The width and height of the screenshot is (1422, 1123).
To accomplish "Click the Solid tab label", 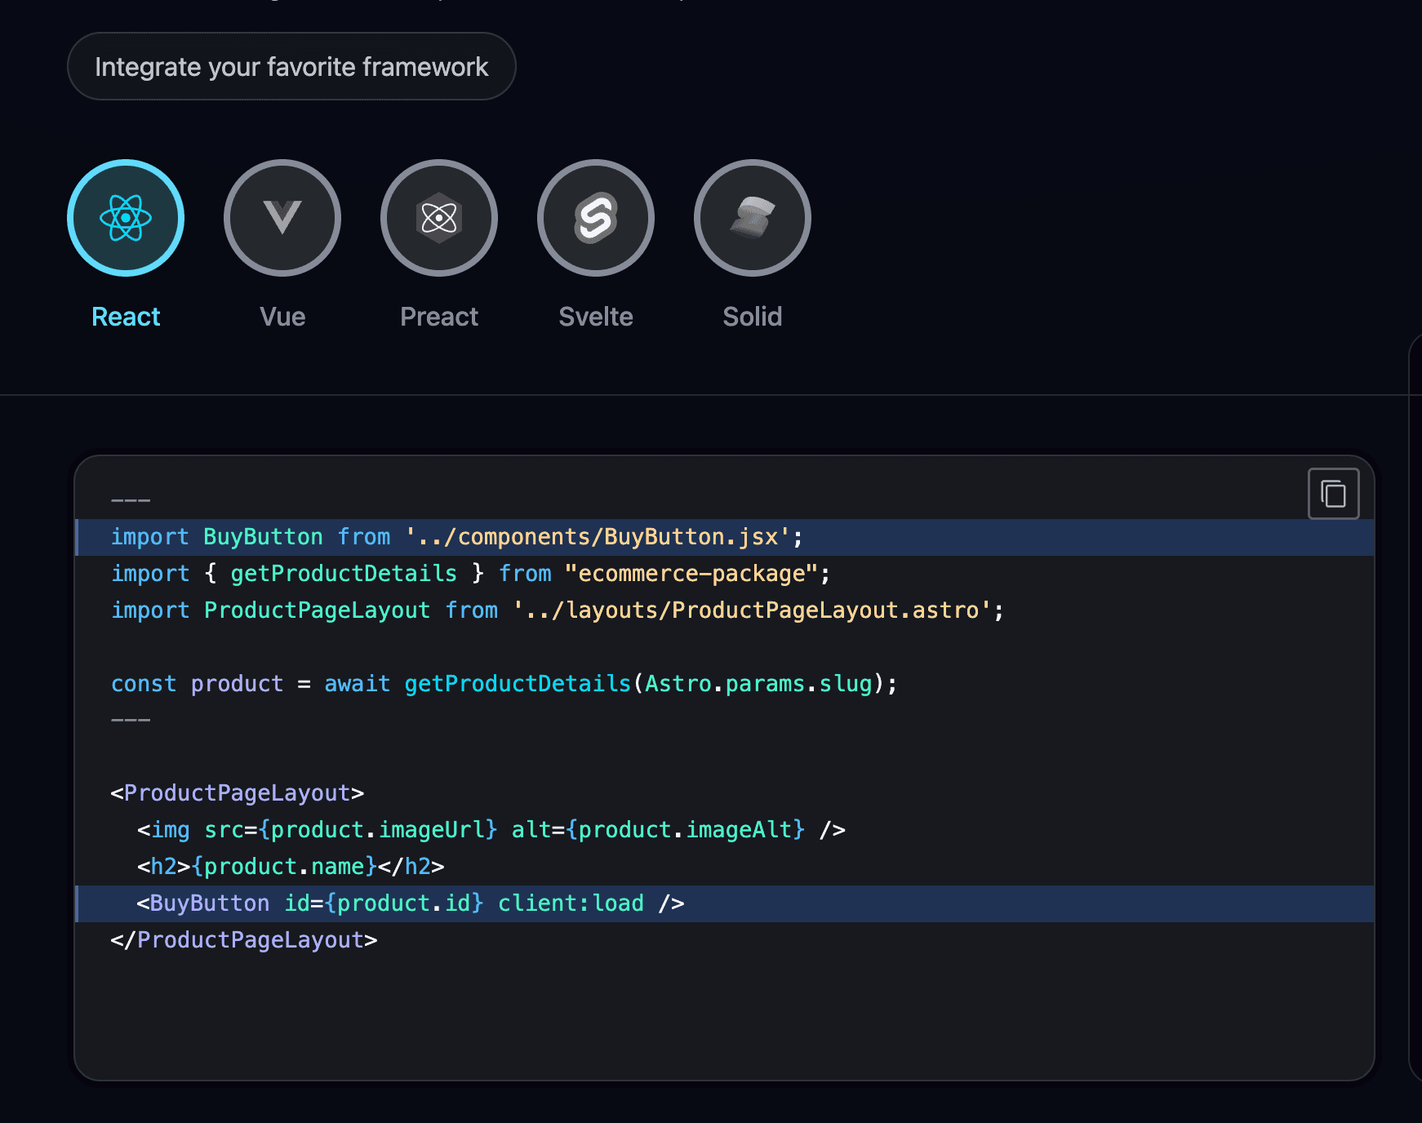I will [753, 317].
